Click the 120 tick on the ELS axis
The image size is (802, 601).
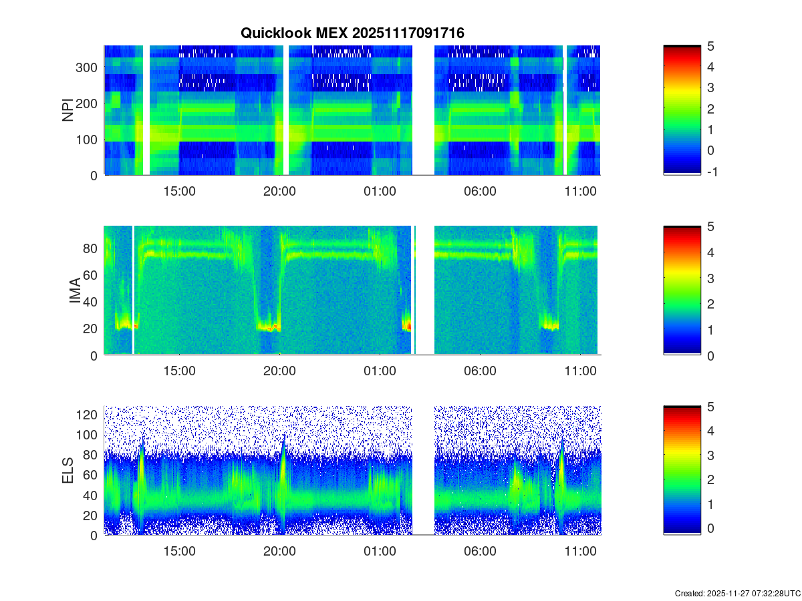89,415
